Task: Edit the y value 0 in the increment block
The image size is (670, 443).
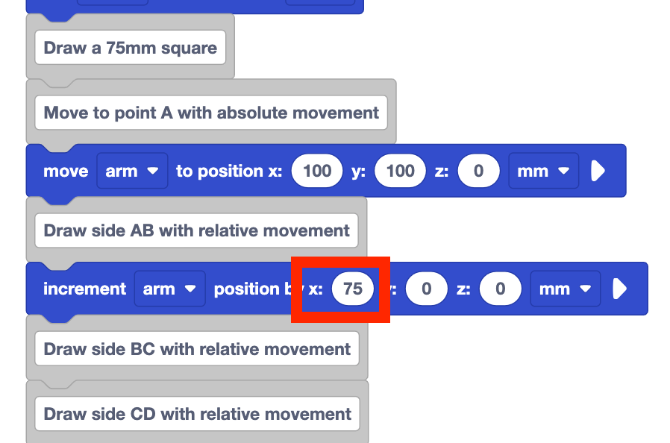Action: point(426,289)
